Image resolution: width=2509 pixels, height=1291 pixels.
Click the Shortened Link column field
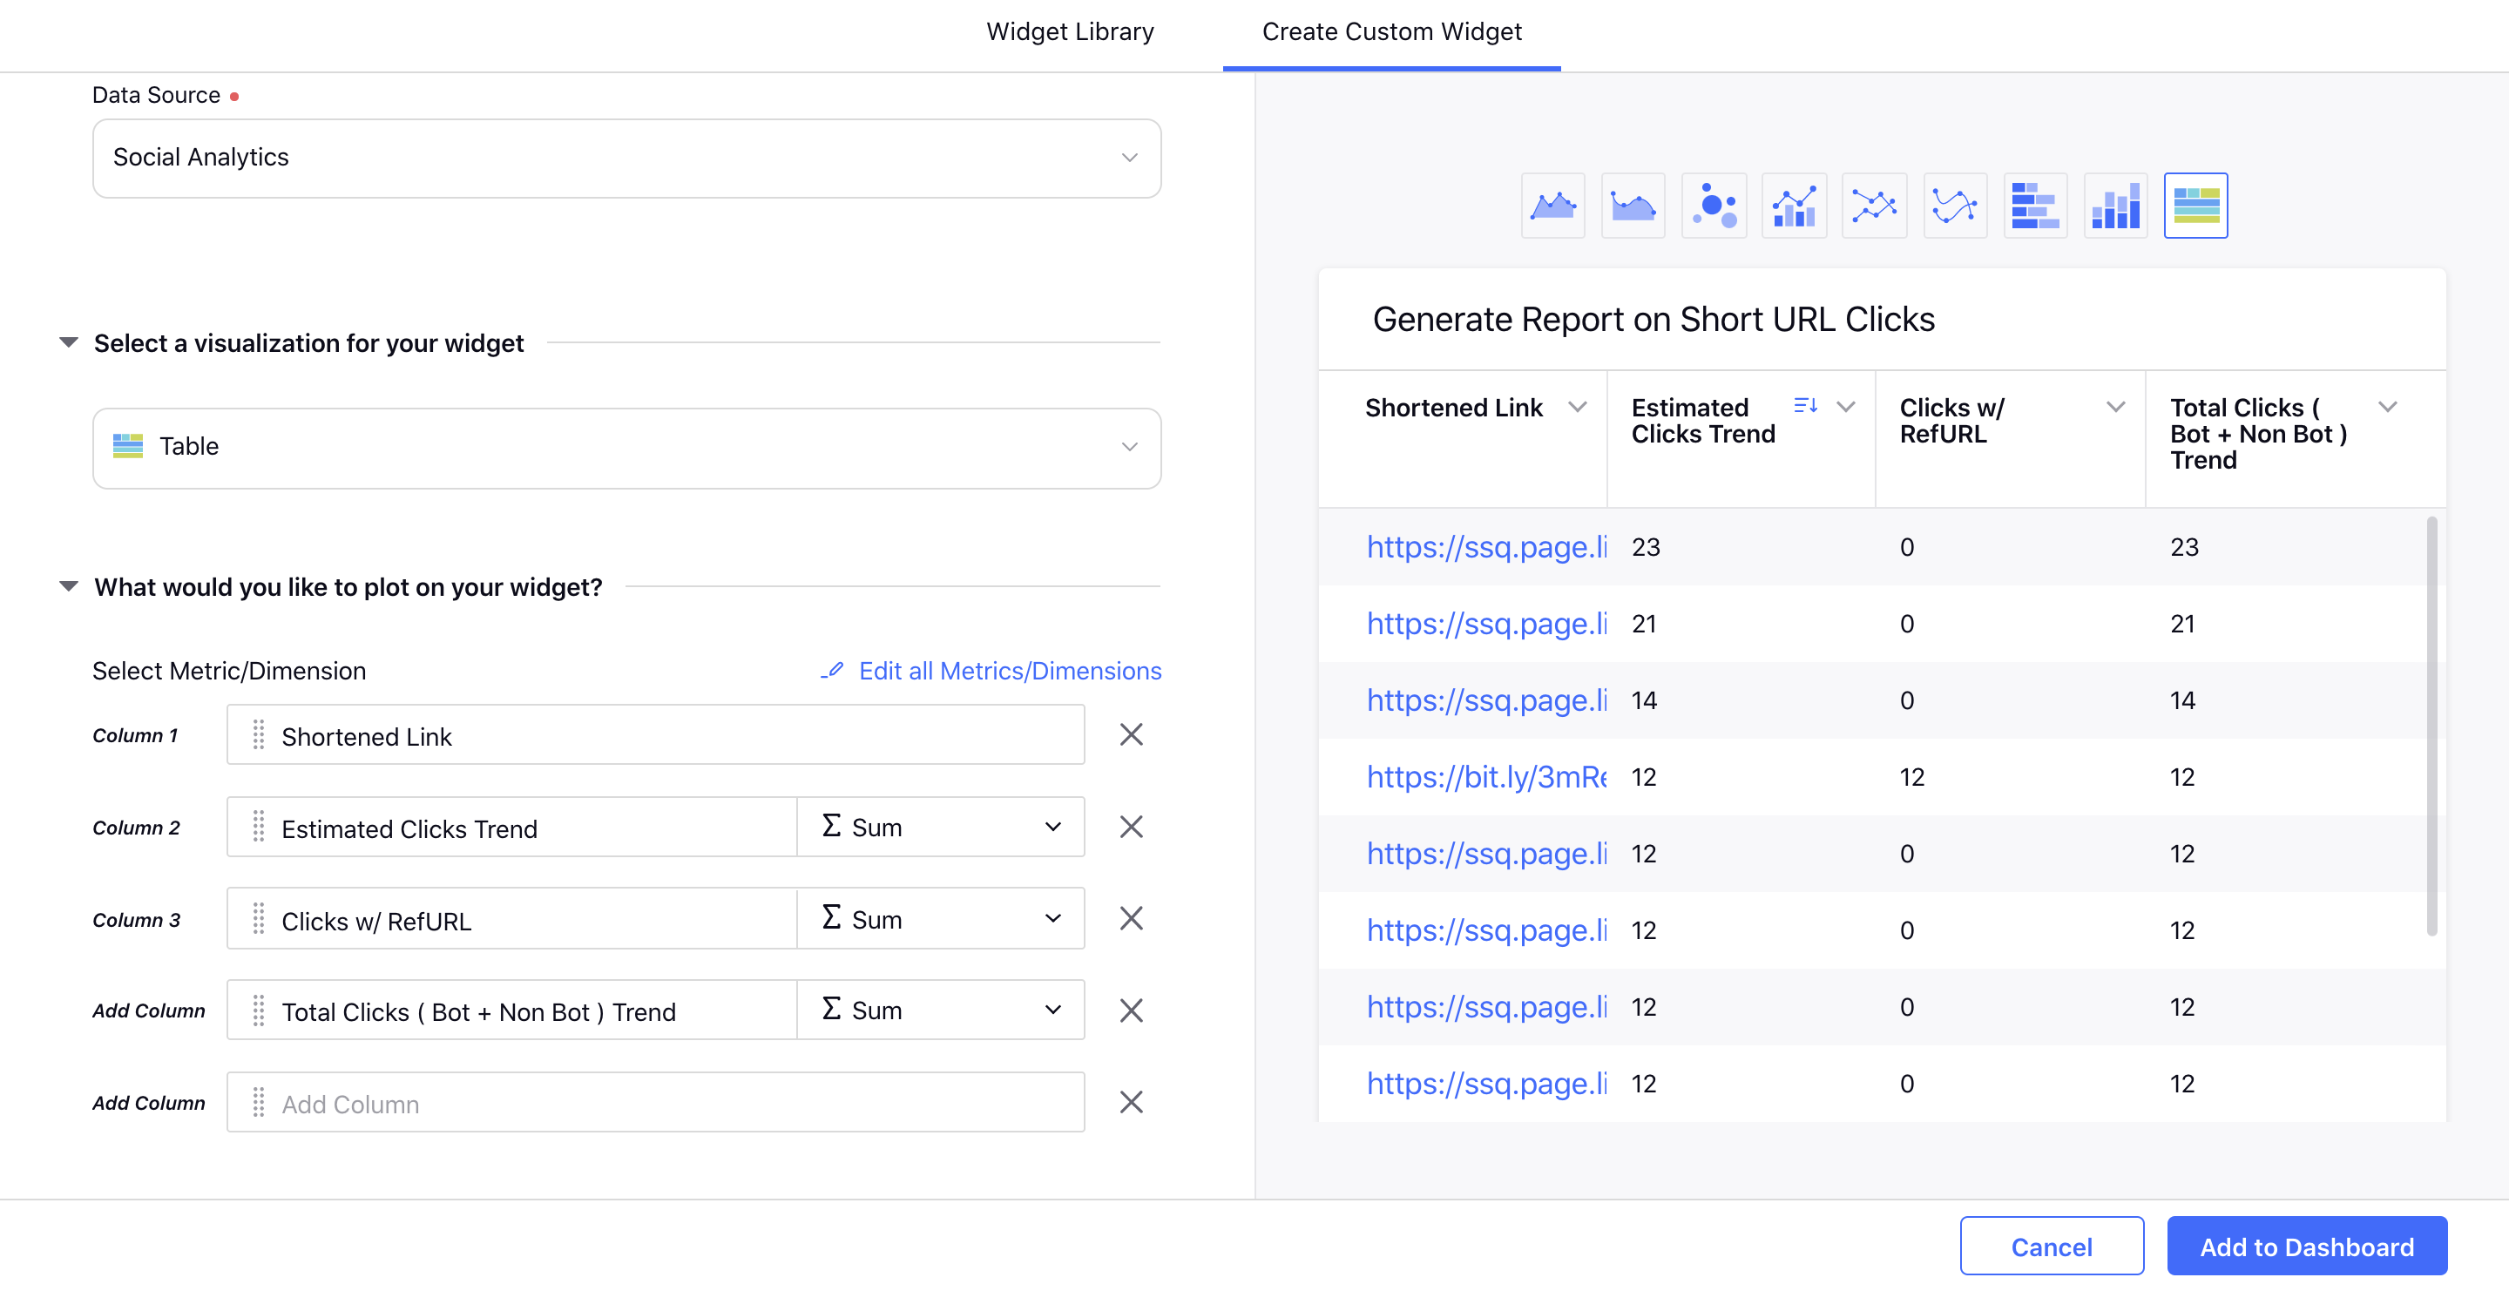click(x=655, y=735)
